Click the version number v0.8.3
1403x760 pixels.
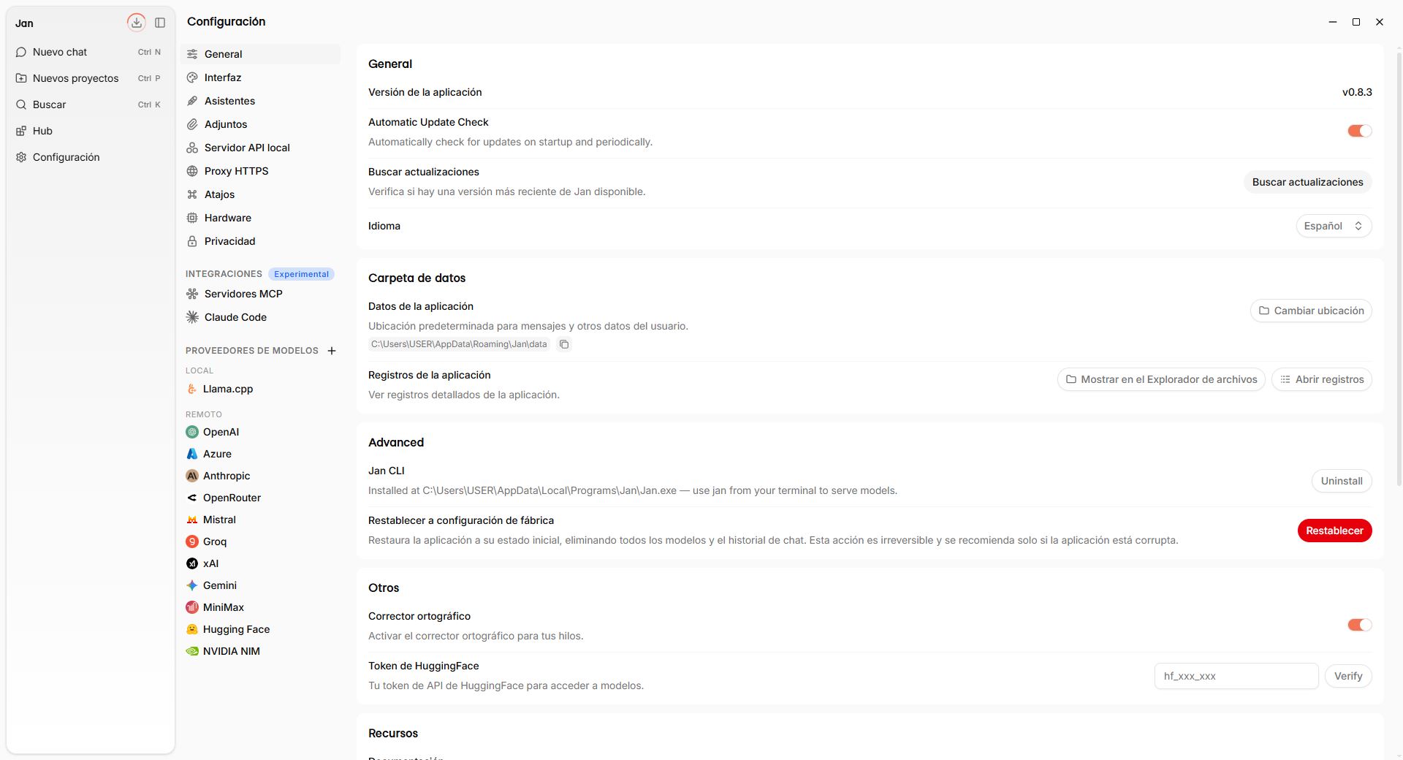[x=1357, y=92]
